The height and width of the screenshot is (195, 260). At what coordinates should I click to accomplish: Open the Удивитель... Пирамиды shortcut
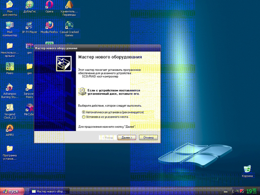pyautogui.click(x=69, y=8)
